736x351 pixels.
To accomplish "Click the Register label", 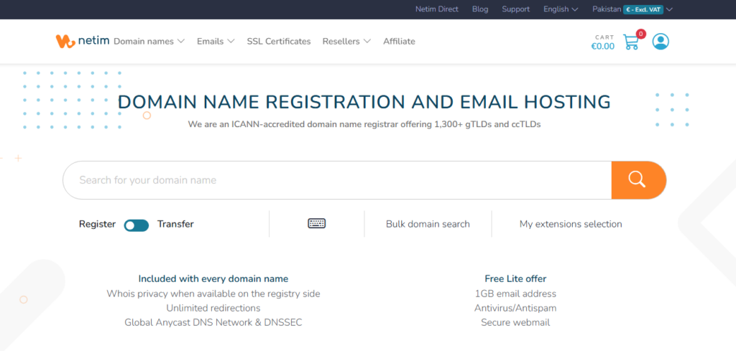I will pyautogui.click(x=97, y=224).
